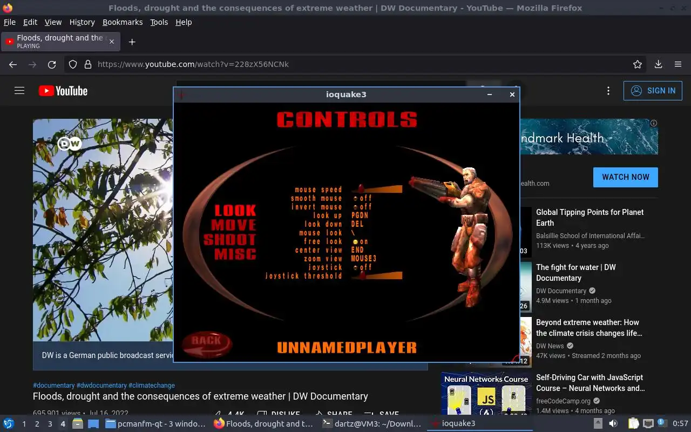Open the Help menu
691x432 pixels.
[184, 22]
